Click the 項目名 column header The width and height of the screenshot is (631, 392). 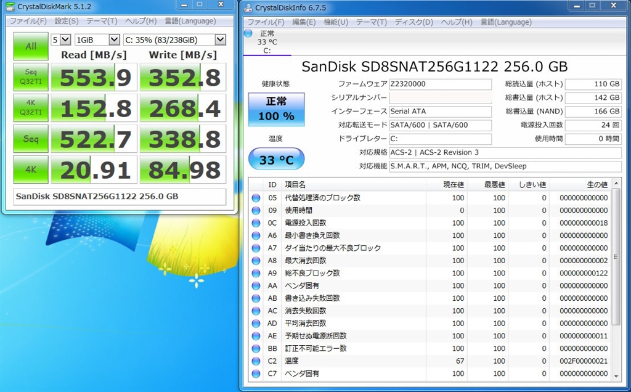click(x=353, y=184)
